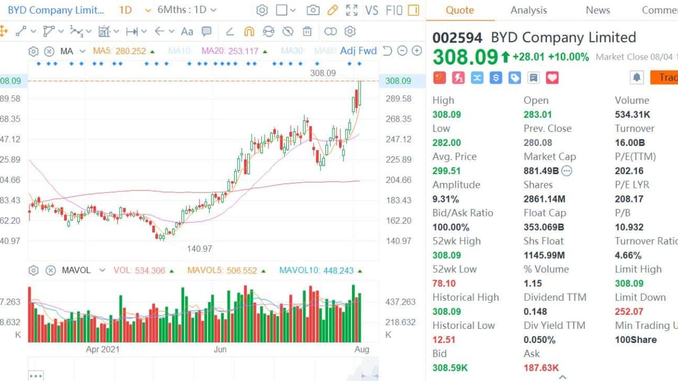Screen dimensions: 678x381
Task: Switch to the Quote tab
Action: tap(460, 10)
